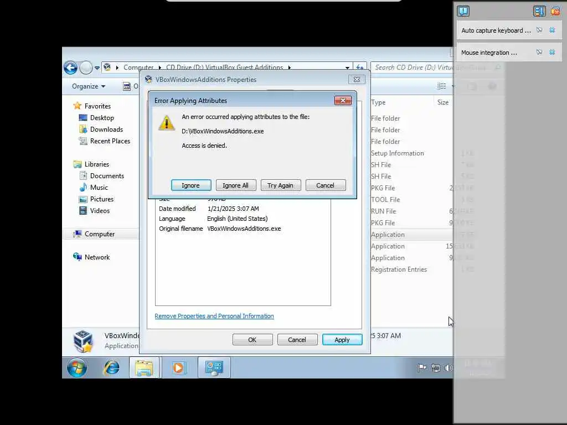Close the Error Applying Attributes dialog
Image resolution: width=567 pixels, height=425 pixels.
pos(343,101)
